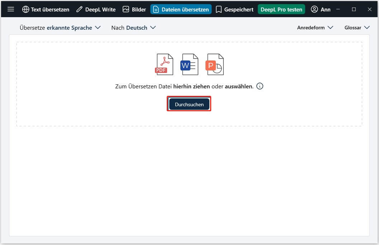
Task: Click the info icon beside auswählen
Action: click(260, 86)
